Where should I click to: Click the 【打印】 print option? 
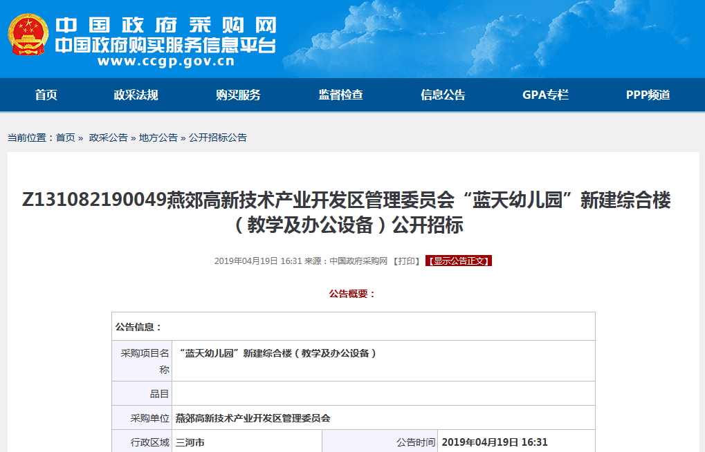tap(405, 261)
